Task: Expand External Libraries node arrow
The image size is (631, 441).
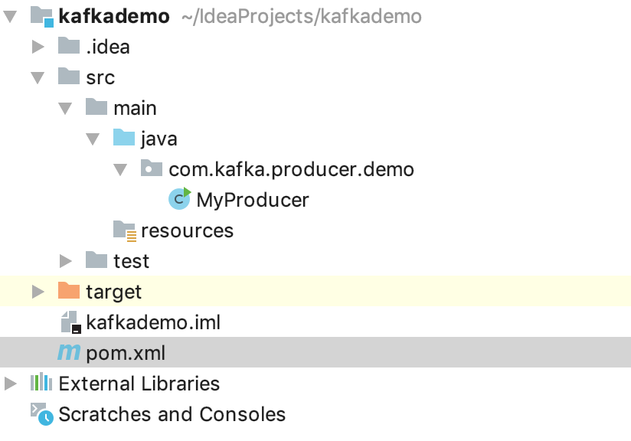Action: click(10, 383)
